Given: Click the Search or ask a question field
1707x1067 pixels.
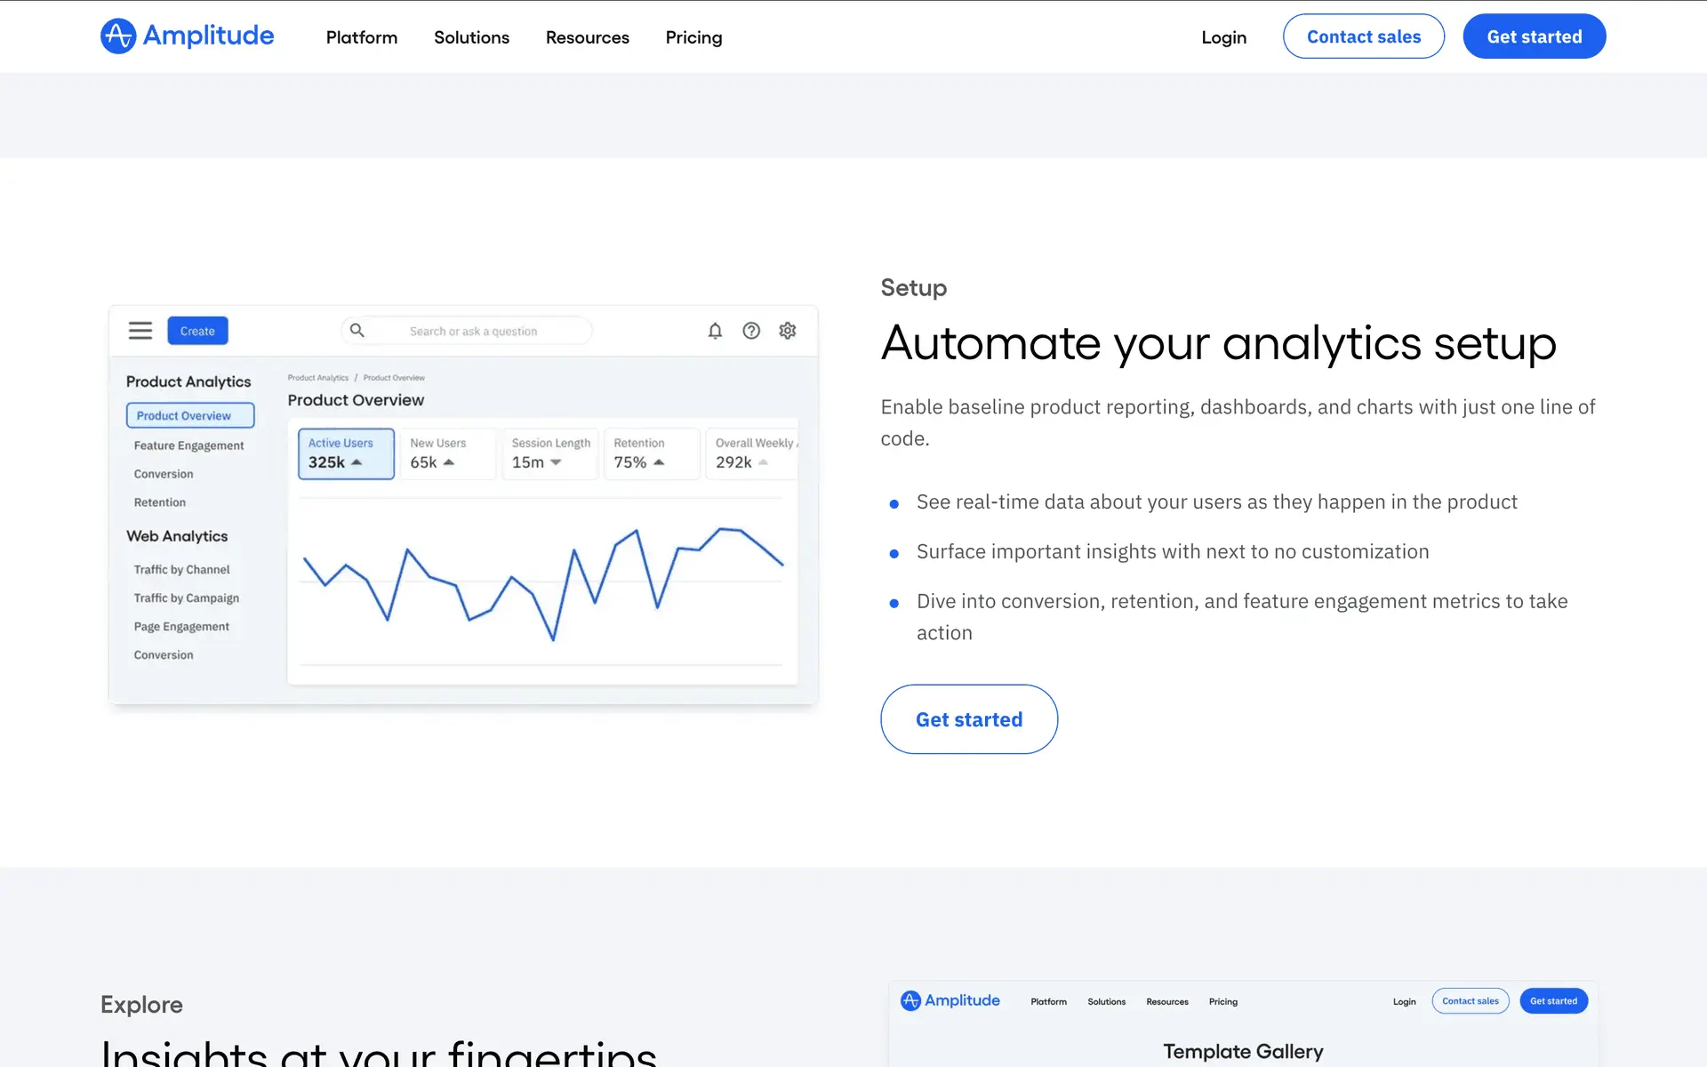Looking at the screenshot, I should [473, 331].
